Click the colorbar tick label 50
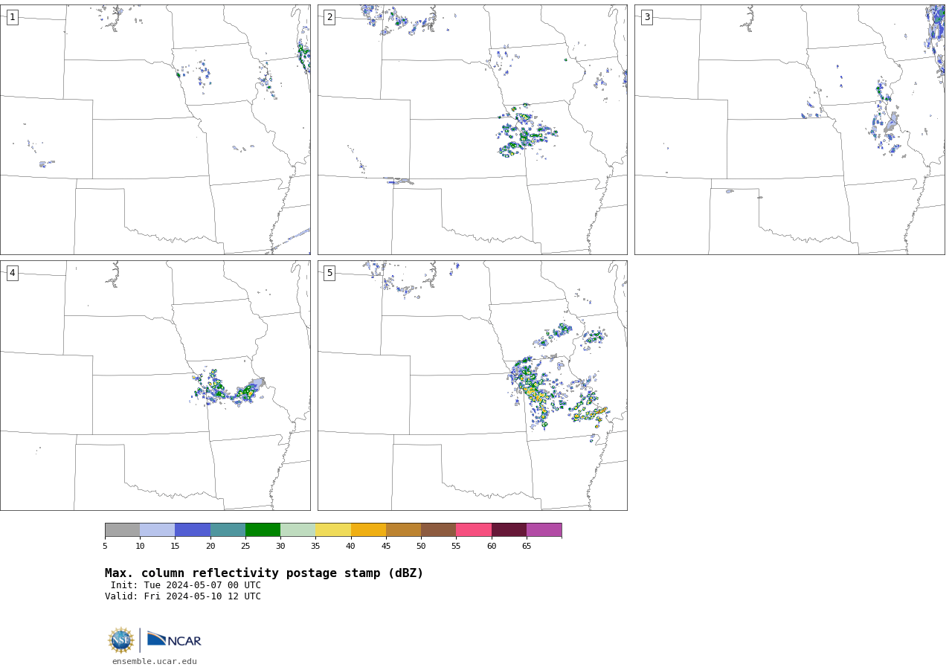 pyautogui.click(x=421, y=547)
